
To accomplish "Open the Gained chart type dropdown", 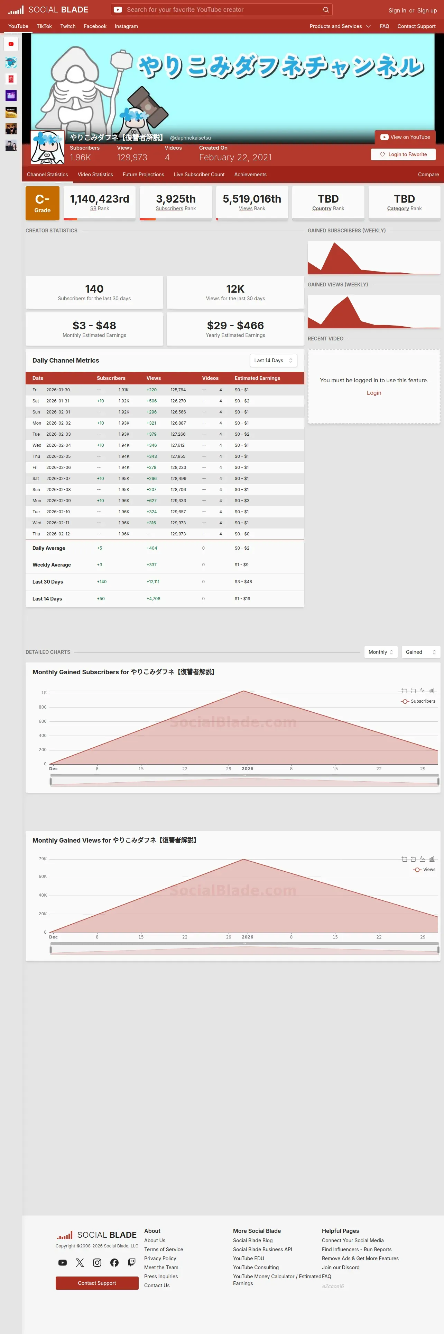I will 421,652.
